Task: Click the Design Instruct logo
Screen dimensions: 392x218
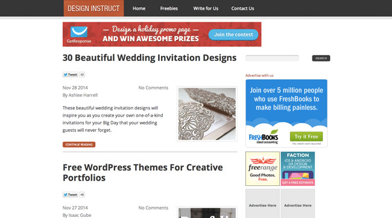Action: point(93,8)
